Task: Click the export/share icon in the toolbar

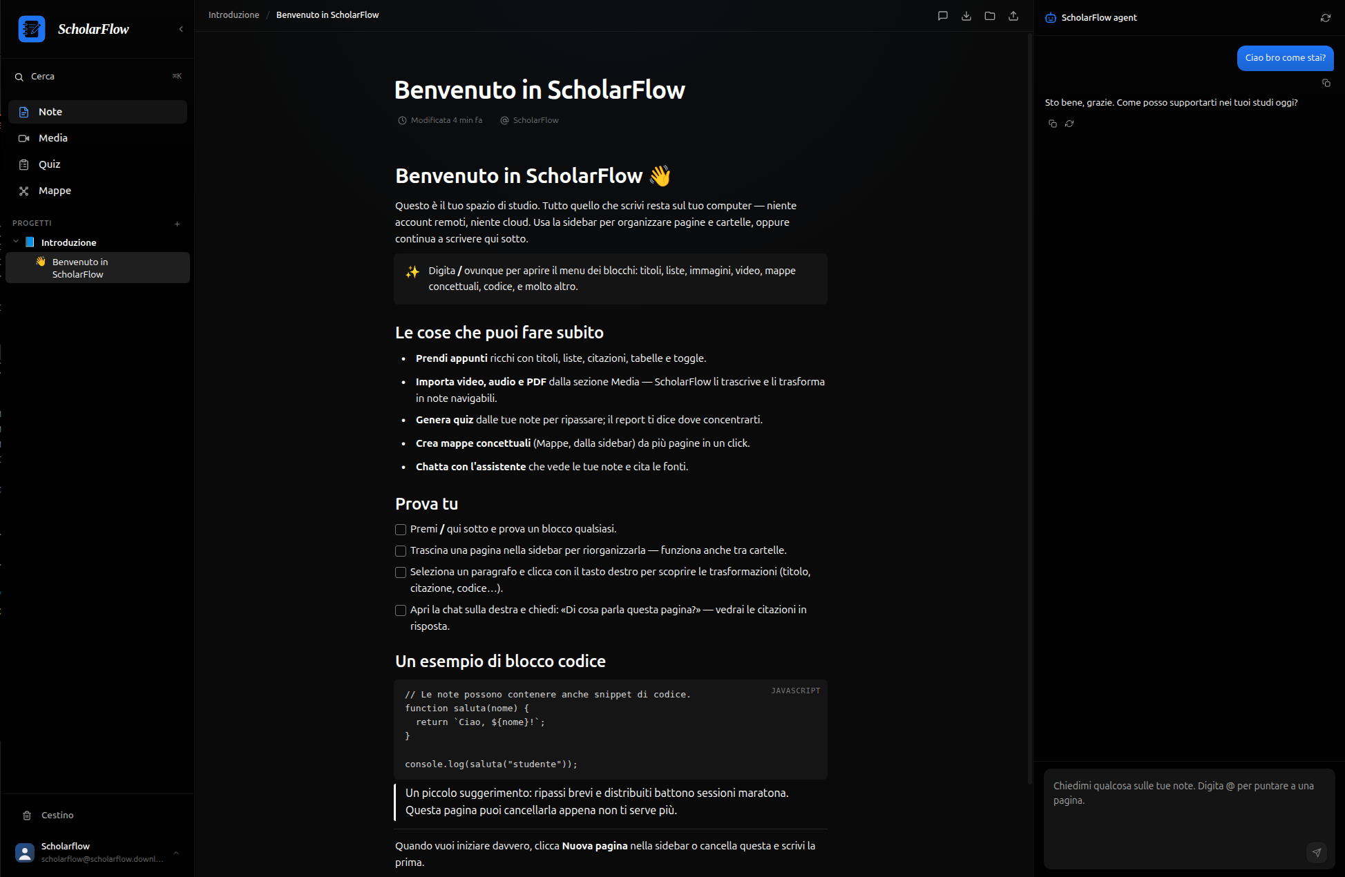Action: [x=1013, y=16]
